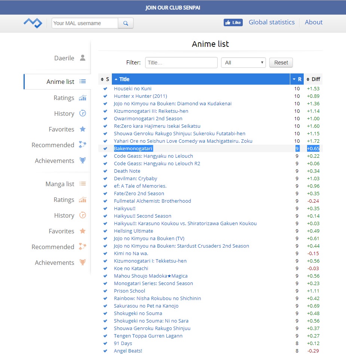Click the orange manga Favorites star icon

tap(83, 231)
